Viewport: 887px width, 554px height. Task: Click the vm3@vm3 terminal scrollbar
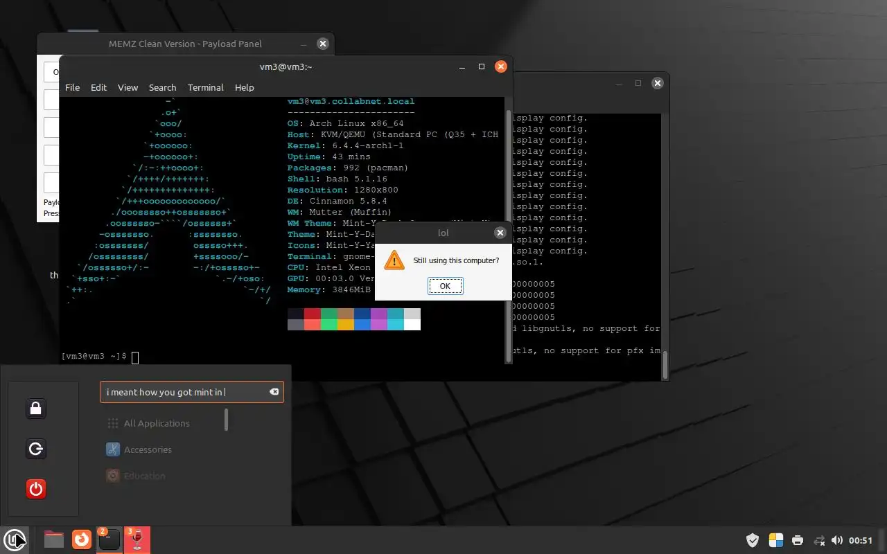(x=509, y=235)
